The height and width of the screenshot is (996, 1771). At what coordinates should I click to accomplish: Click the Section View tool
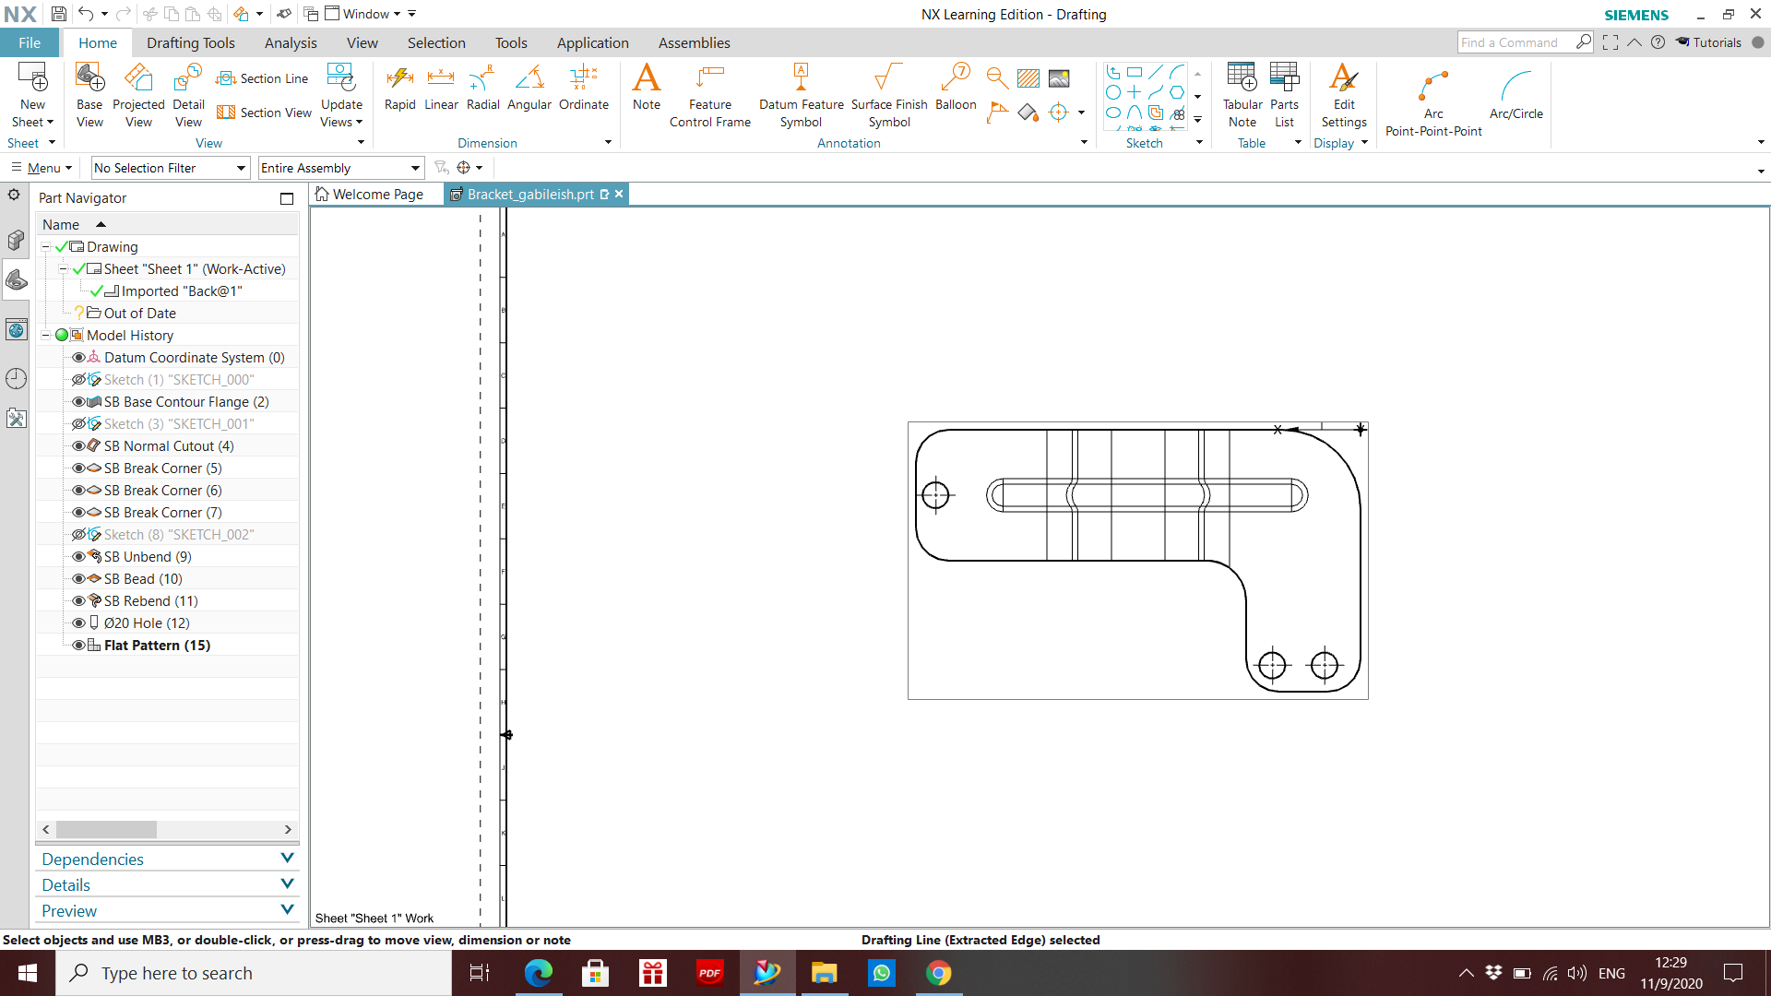click(x=264, y=113)
